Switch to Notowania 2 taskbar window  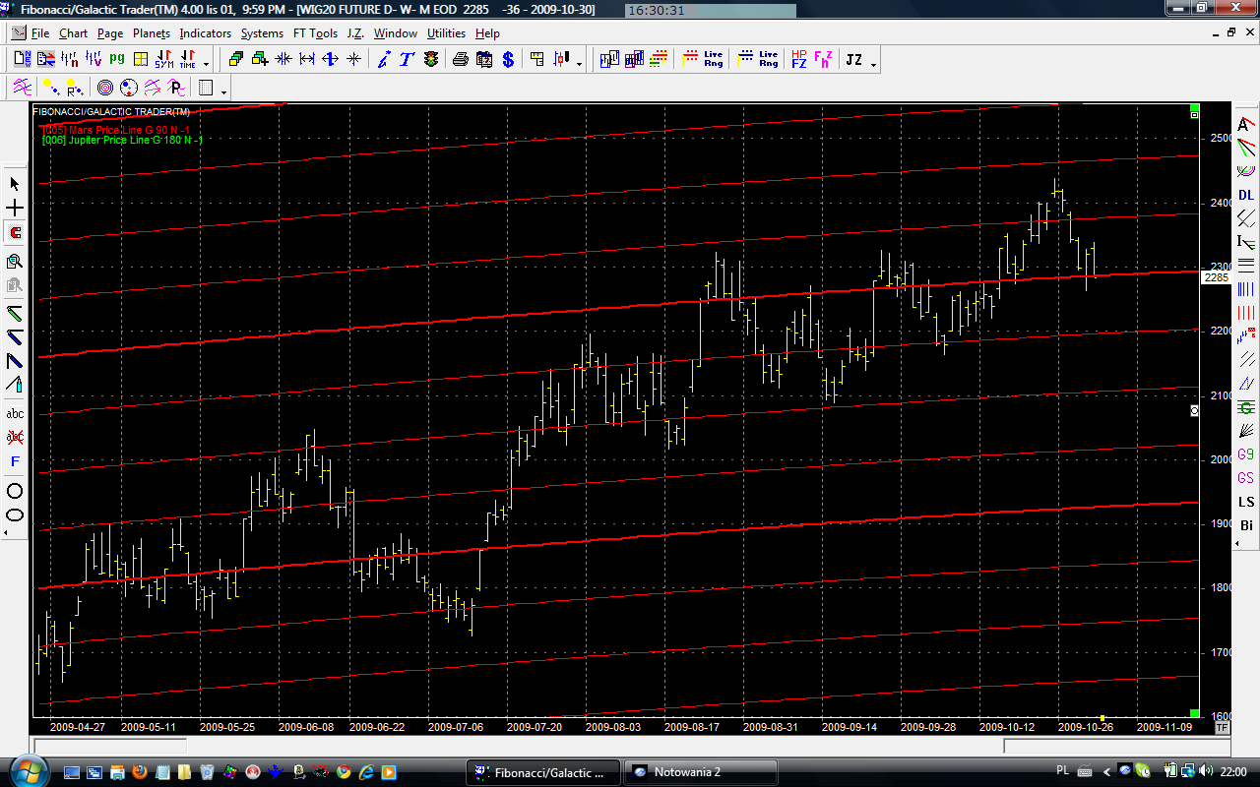click(x=701, y=772)
